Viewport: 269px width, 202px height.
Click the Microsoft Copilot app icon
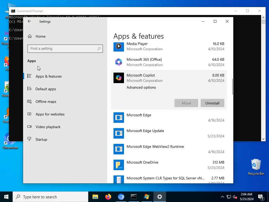coord(118,78)
